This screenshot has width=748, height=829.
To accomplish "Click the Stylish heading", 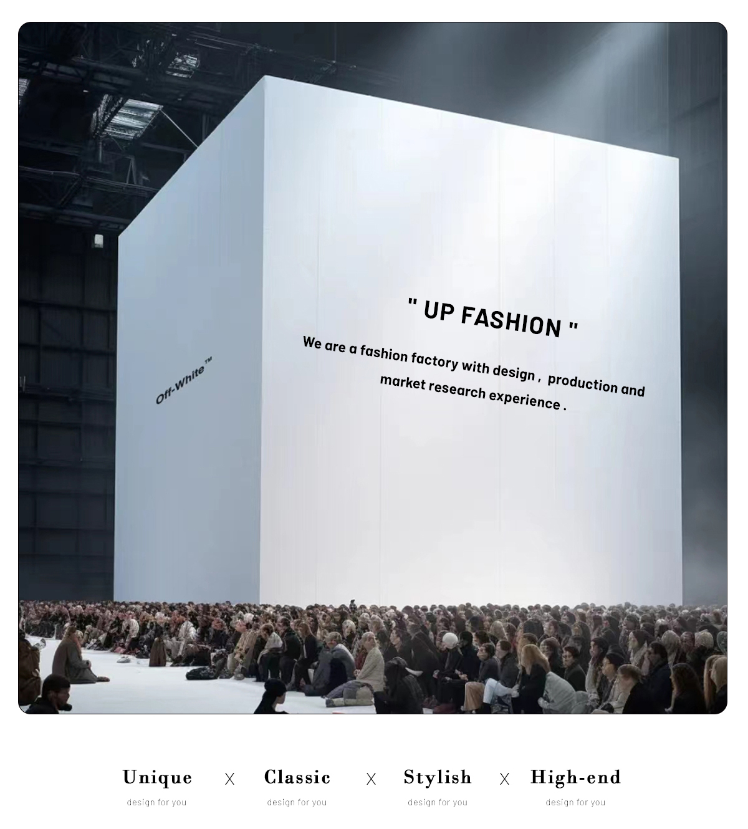I will tap(438, 777).
